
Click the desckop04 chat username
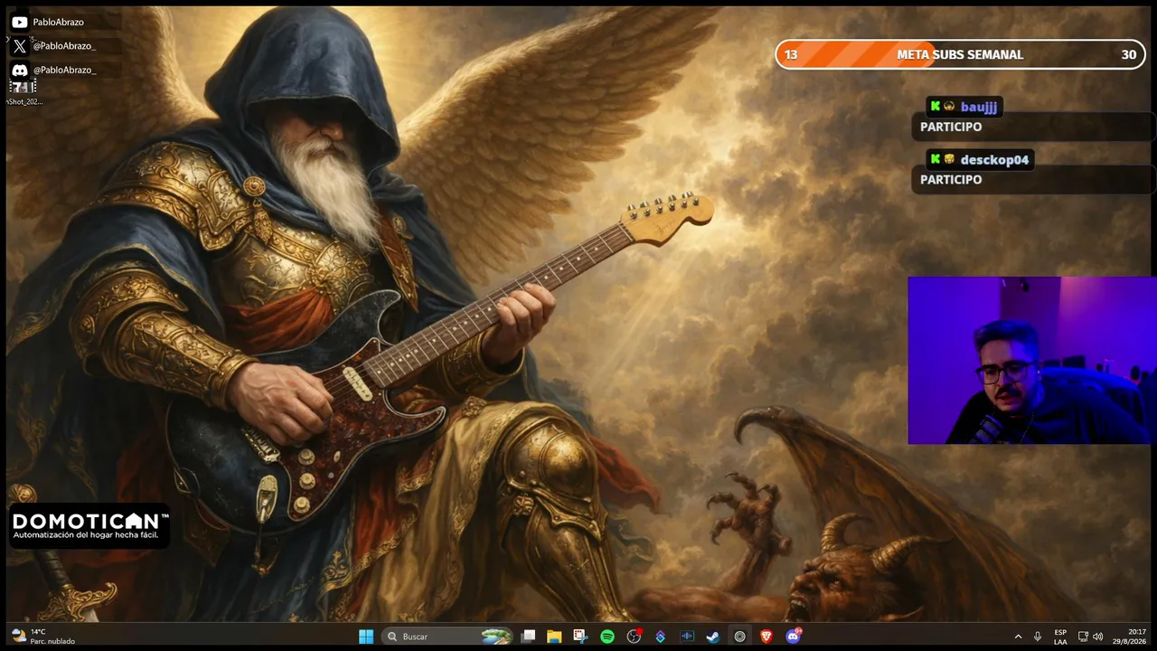(994, 159)
